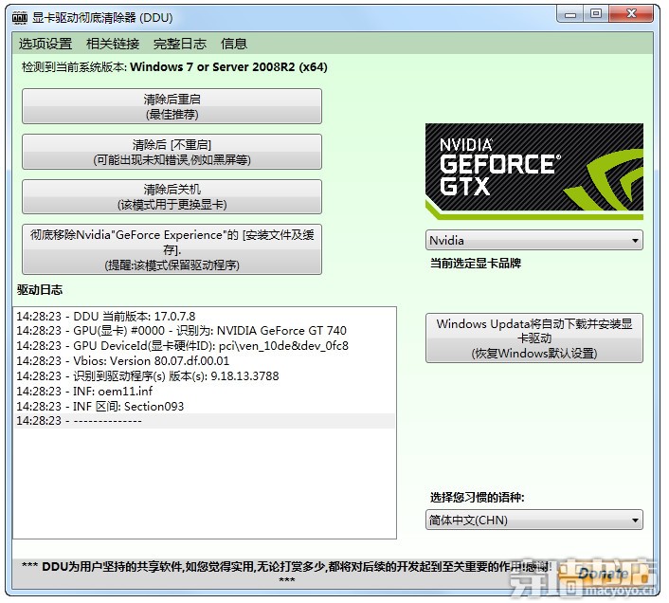Click the Windows Update default settings button
This screenshot has height=603, width=669.
click(x=534, y=338)
